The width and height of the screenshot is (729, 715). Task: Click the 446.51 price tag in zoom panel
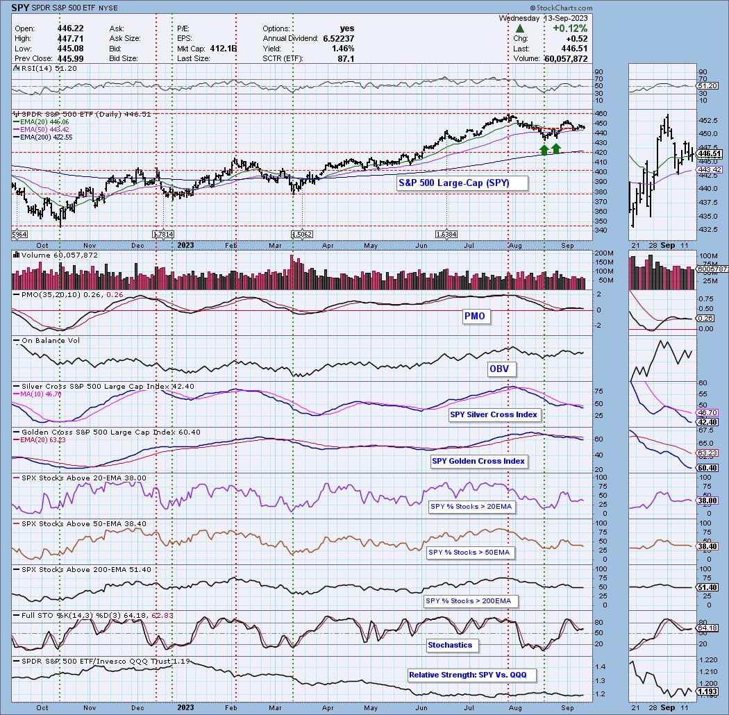pyautogui.click(x=710, y=154)
